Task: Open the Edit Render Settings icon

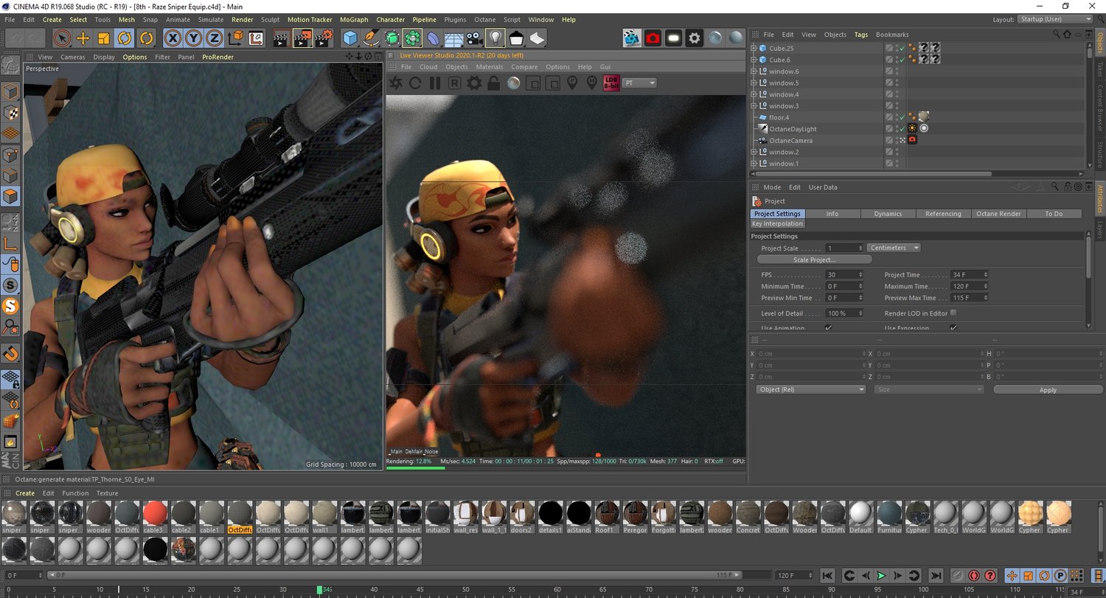Action: tap(324, 38)
